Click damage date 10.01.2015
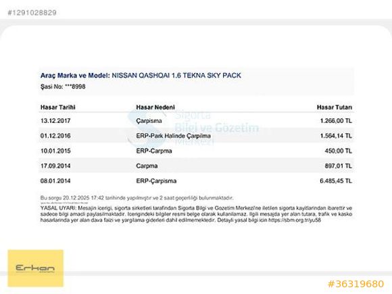The image size is (392, 294). tap(55, 151)
